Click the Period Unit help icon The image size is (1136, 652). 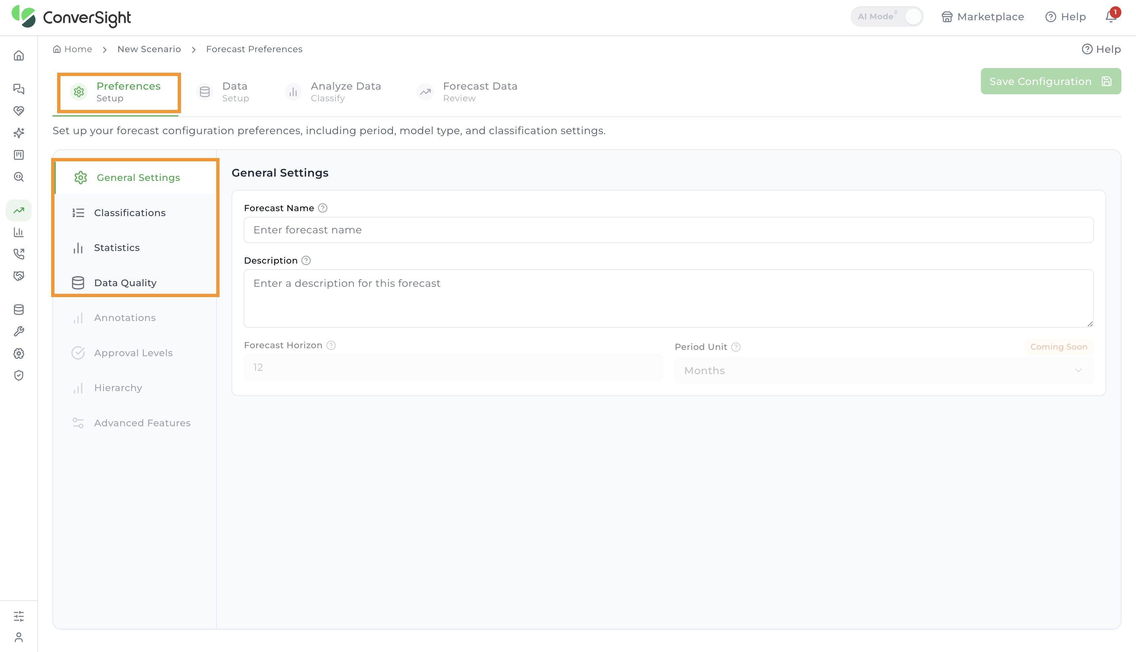pyautogui.click(x=736, y=347)
